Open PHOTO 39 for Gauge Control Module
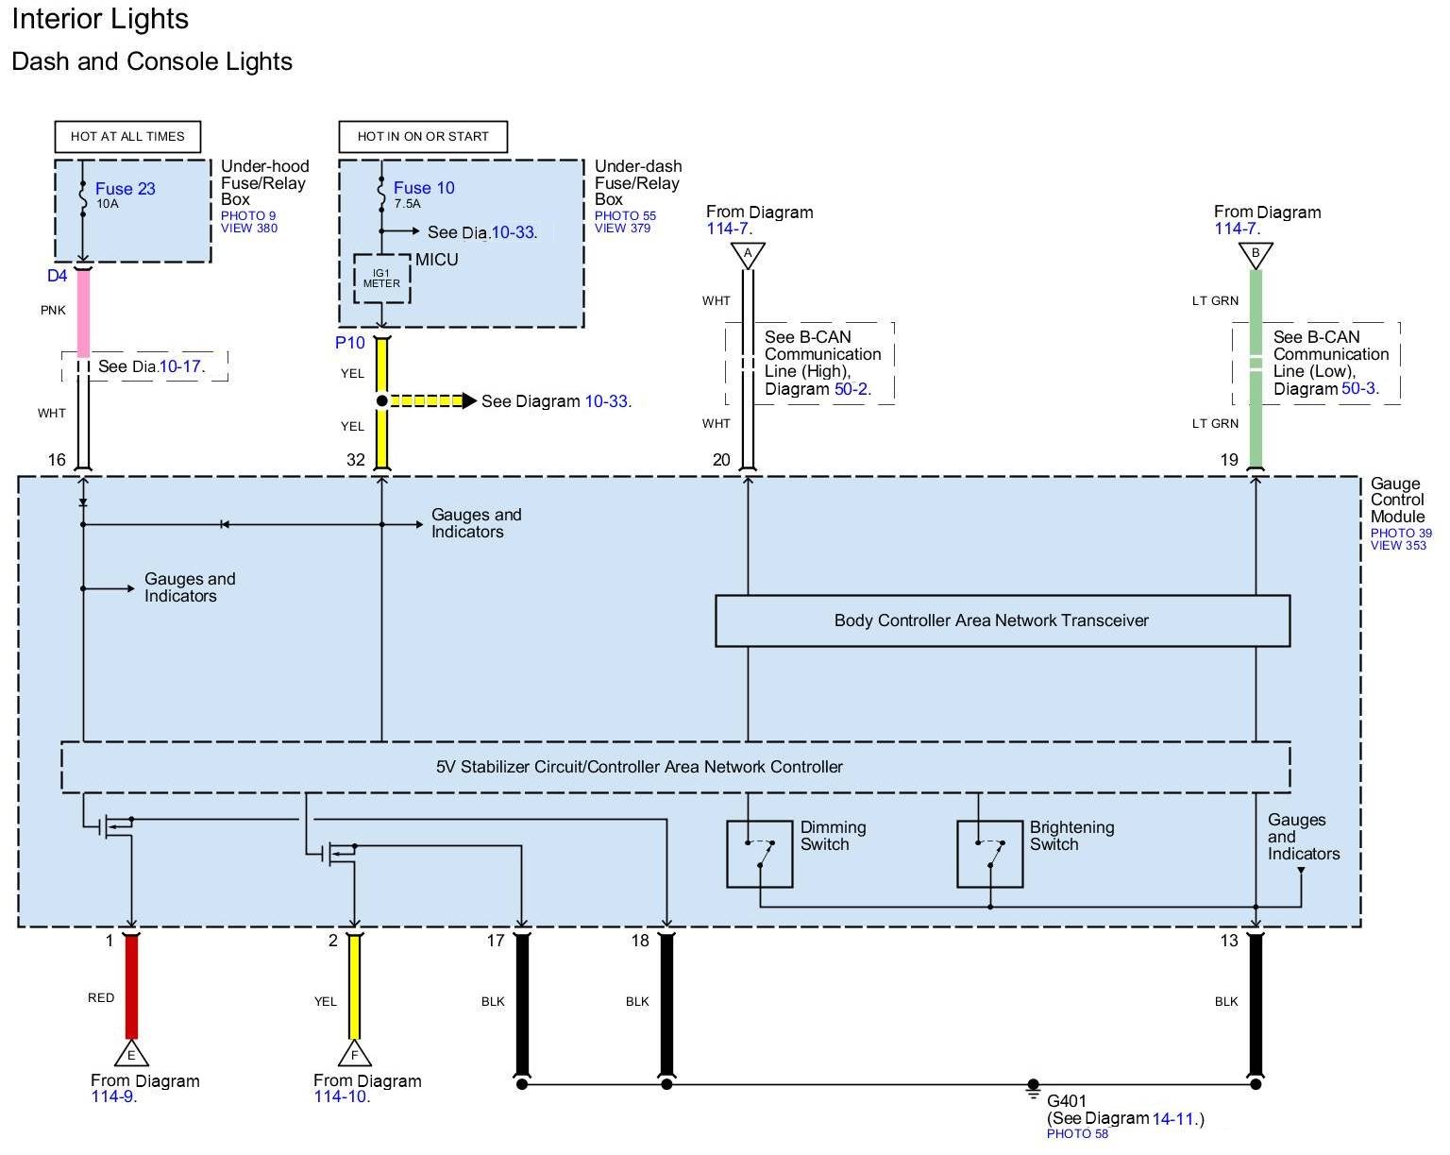This screenshot has height=1155, width=1450. point(1400,534)
